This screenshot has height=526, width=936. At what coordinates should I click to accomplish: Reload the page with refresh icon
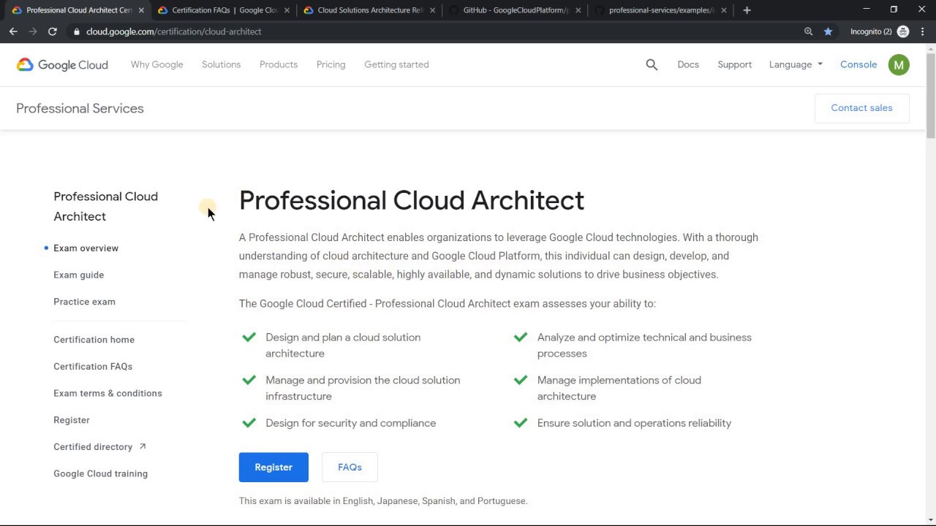(53, 31)
